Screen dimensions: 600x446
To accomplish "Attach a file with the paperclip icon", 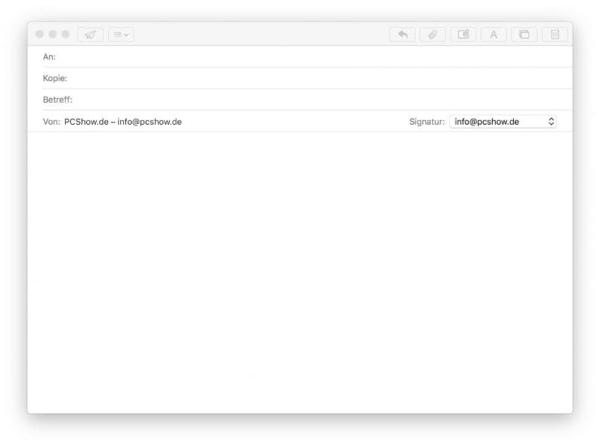I will point(433,35).
